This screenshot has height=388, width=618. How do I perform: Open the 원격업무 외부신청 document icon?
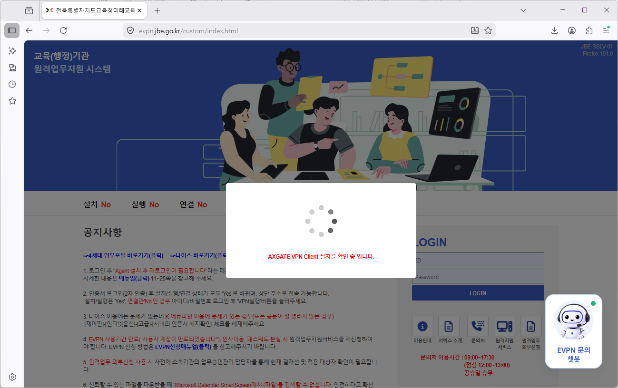pyautogui.click(x=531, y=326)
